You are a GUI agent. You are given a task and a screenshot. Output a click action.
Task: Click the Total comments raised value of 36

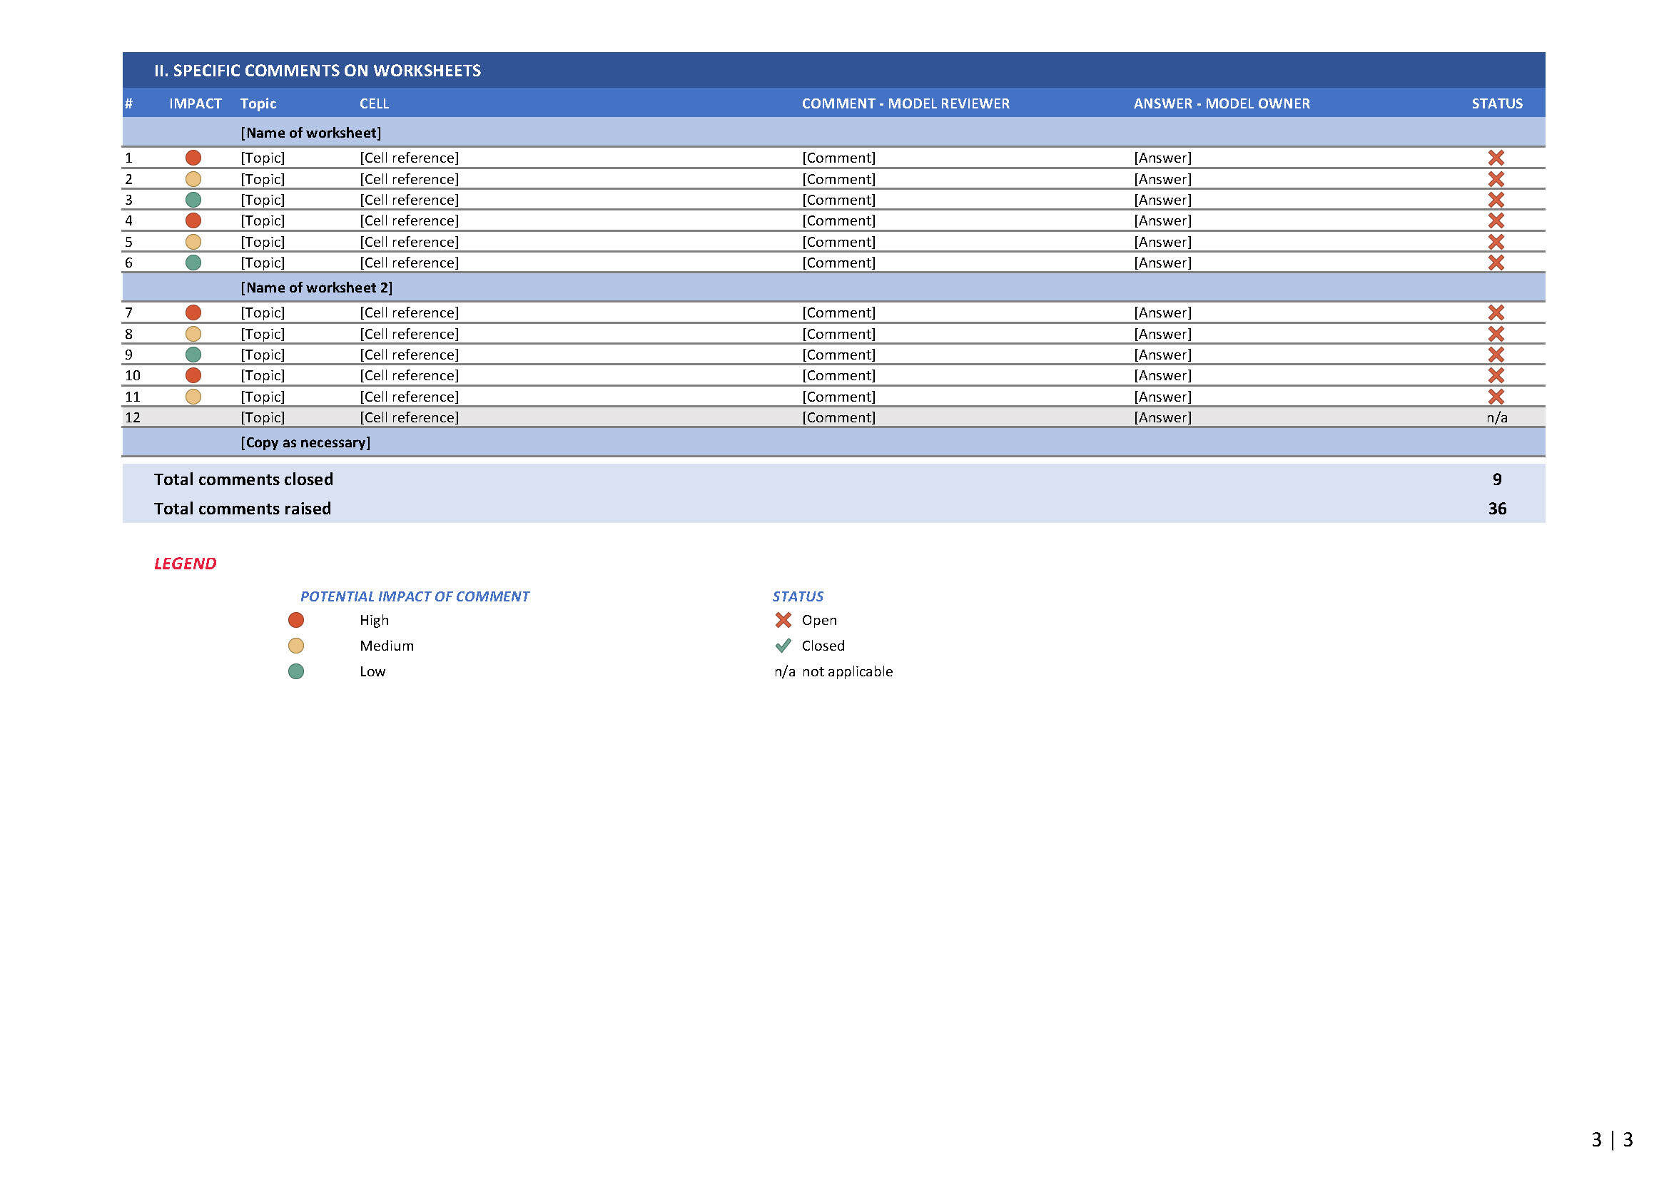point(1498,509)
